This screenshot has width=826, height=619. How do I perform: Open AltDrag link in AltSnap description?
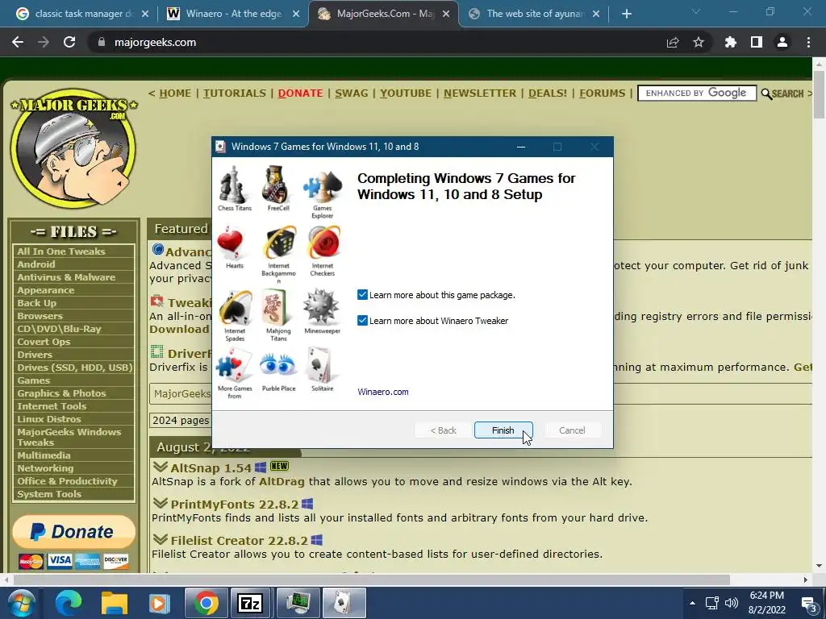[282, 481]
